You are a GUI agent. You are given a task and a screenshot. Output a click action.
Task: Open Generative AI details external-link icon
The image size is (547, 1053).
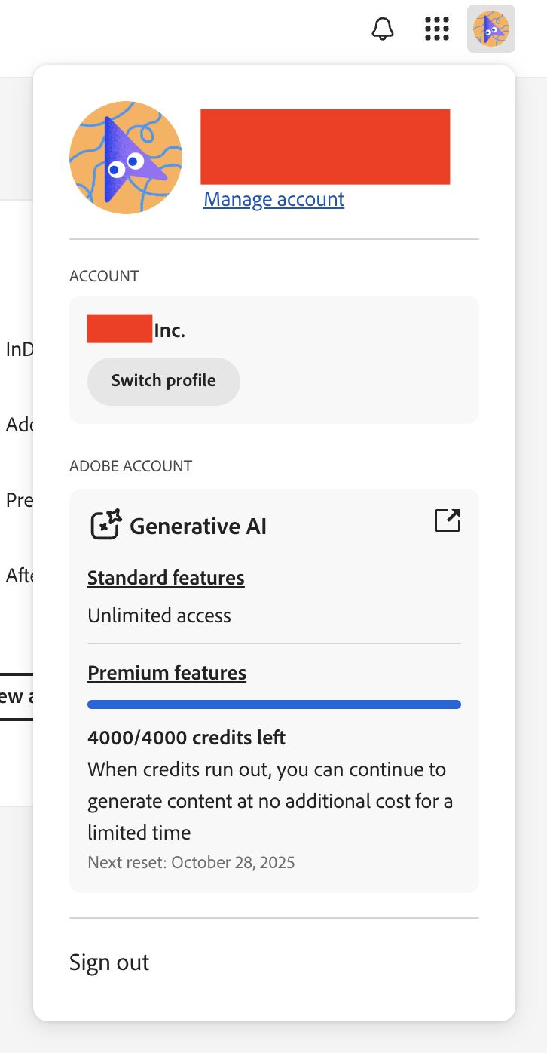coord(448,520)
